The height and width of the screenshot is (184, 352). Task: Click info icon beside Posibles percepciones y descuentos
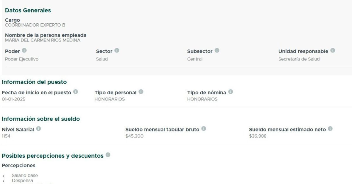tap(108, 155)
